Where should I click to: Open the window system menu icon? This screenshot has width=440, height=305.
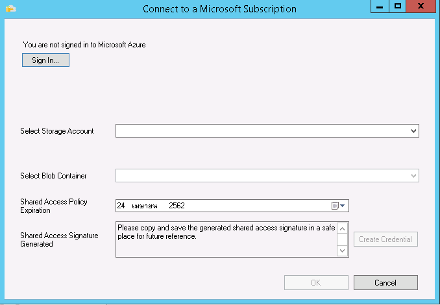[10, 8]
